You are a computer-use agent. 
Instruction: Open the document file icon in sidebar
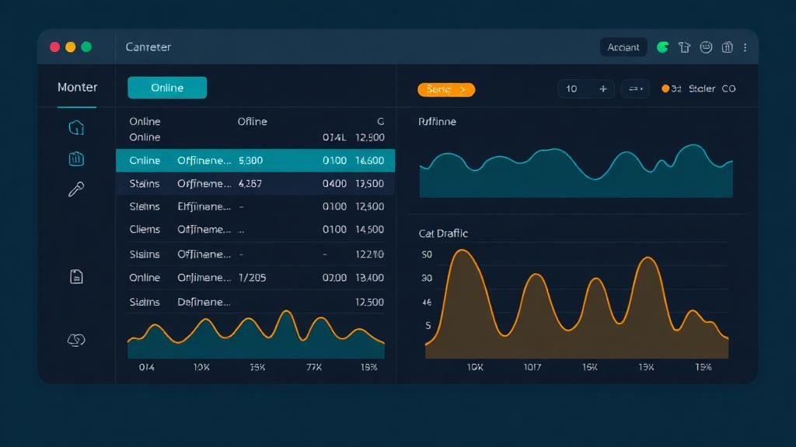(76, 276)
